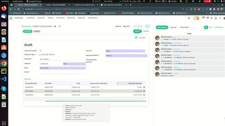Click the Amount input field

tap(51, 64)
